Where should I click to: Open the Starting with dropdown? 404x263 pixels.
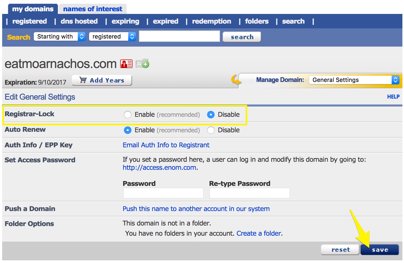(60, 36)
